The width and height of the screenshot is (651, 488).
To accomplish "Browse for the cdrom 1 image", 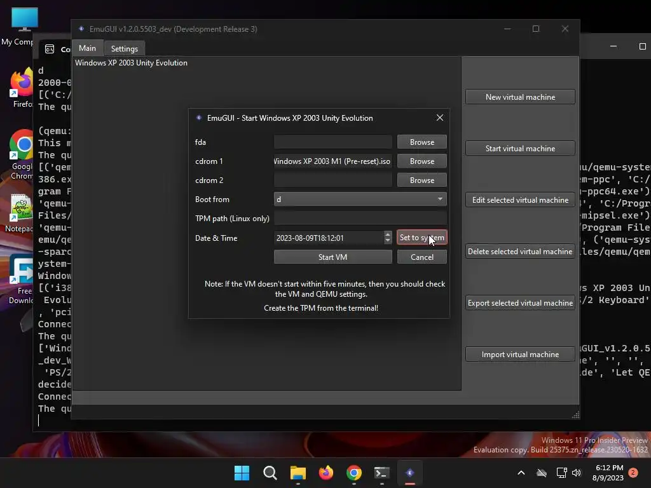I will coord(422,161).
